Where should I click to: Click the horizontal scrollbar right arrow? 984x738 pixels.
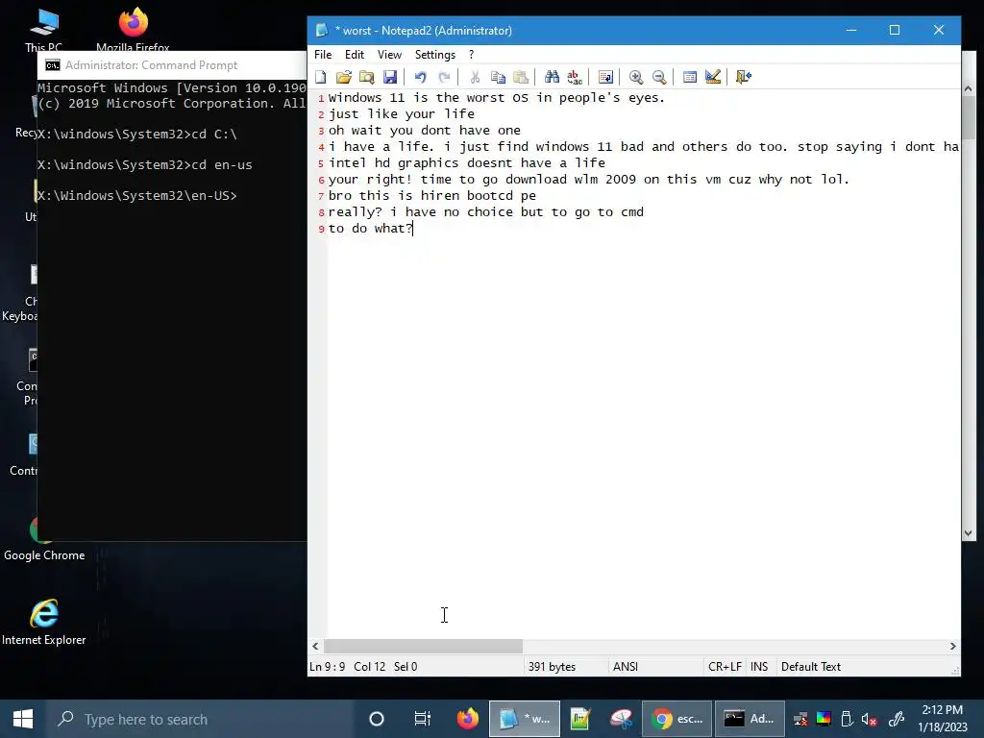pos(952,646)
